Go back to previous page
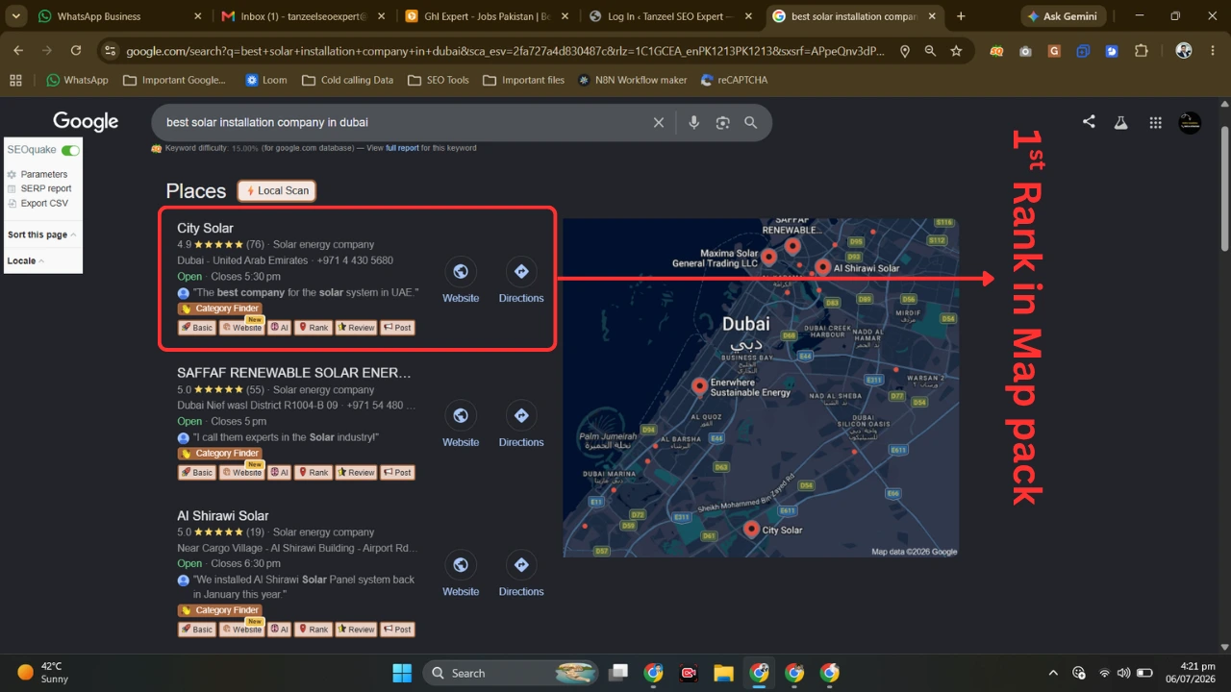This screenshot has height=692, width=1231. click(18, 51)
